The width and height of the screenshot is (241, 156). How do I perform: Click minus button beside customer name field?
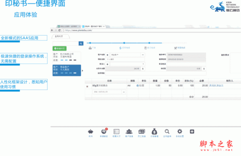coord(143,55)
